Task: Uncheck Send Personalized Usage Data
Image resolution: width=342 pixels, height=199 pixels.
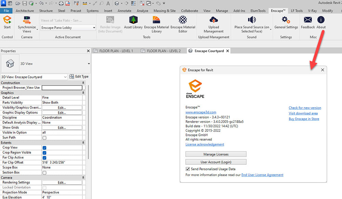Action: click(x=187, y=169)
